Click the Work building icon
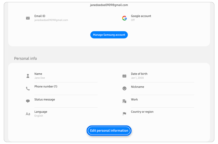218x144 pixels. click(125, 101)
